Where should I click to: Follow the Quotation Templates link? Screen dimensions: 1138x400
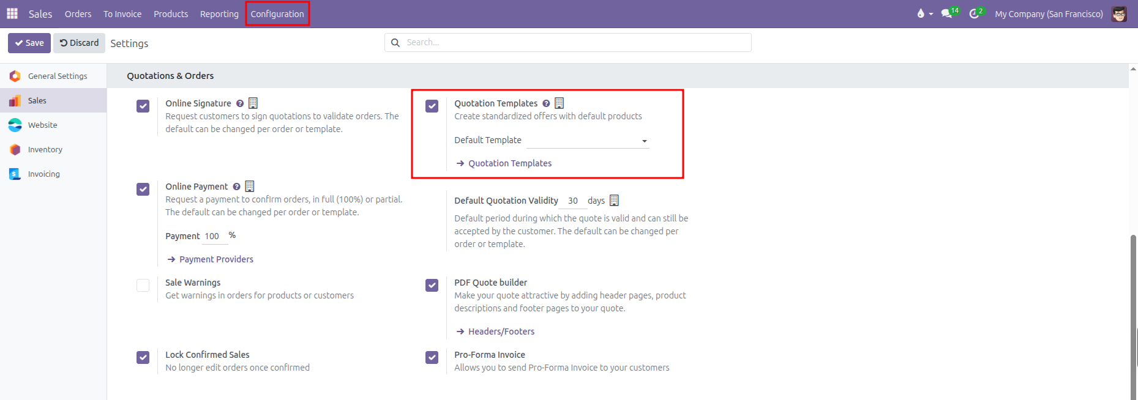510,163
